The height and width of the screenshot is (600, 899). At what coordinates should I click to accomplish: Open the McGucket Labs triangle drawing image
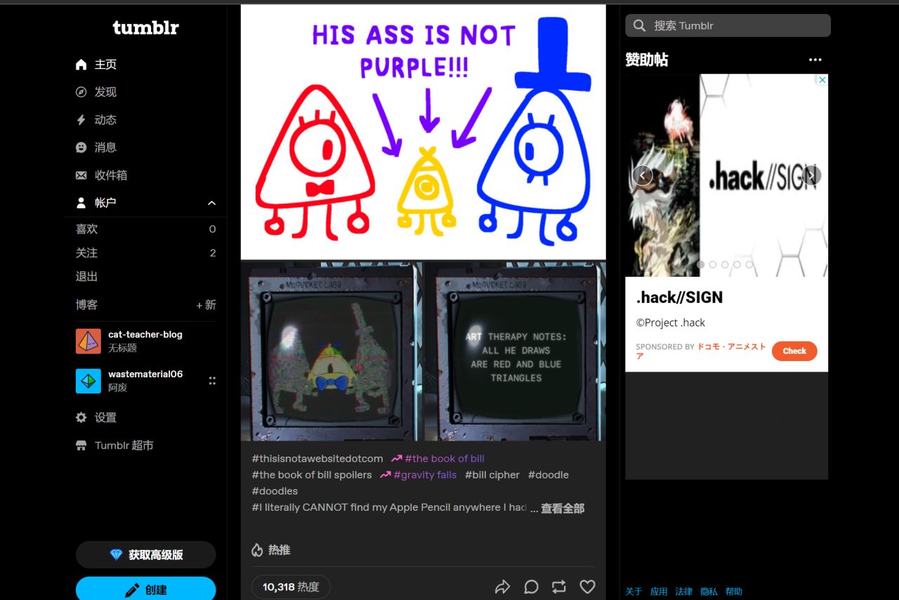coord(332,352)
